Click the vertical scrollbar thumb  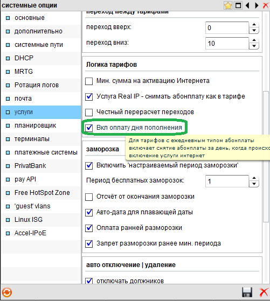point(266,157)
